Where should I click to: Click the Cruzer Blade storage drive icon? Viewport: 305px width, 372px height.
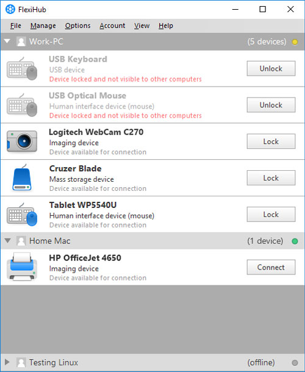click(22, 177)
